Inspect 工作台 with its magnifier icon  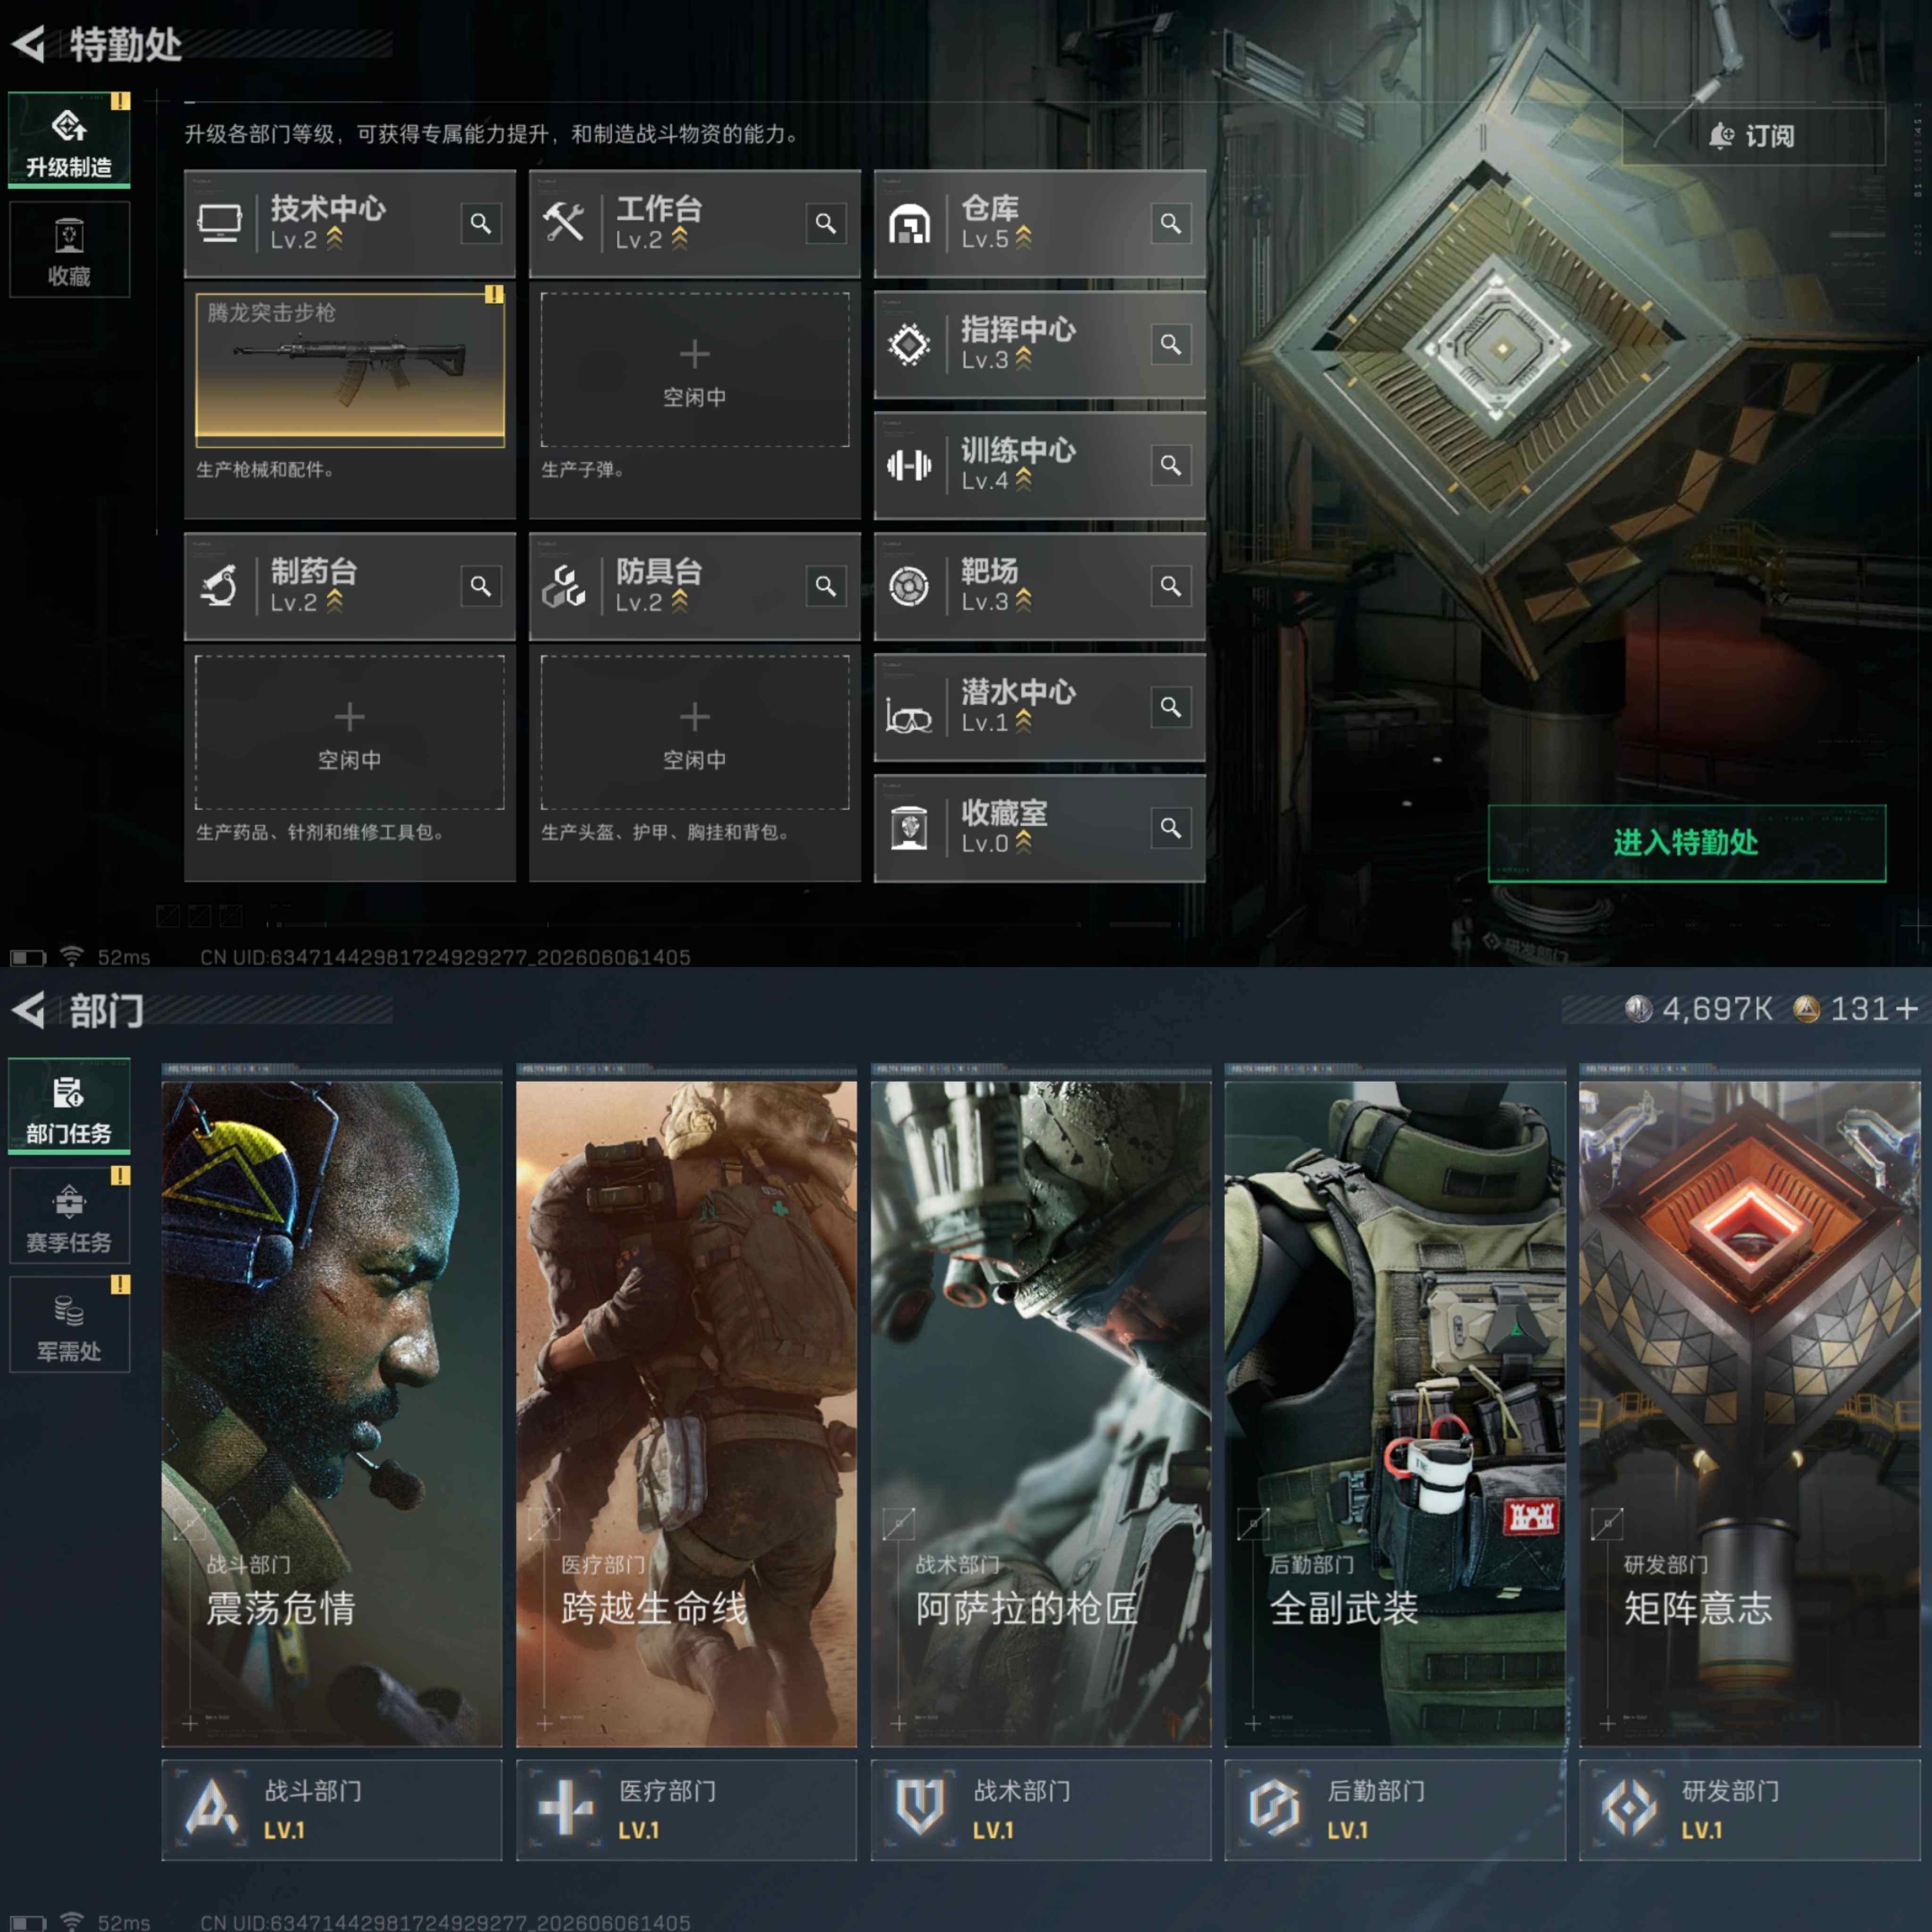825,223
